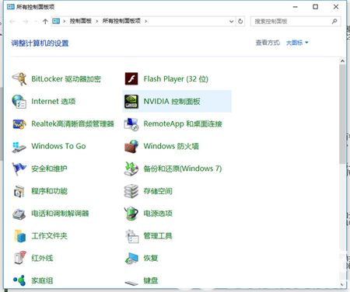
Task: Click the 搜索控制面板 search box
Action: click(296, 21)
